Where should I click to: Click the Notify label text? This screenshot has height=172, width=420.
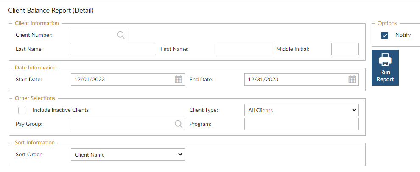403,35
